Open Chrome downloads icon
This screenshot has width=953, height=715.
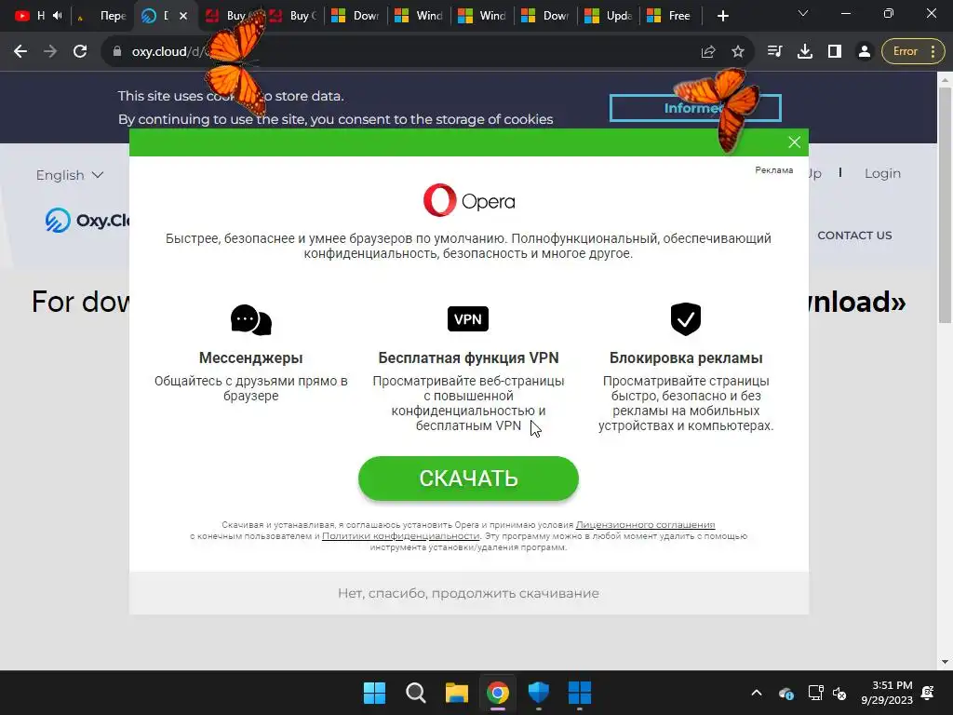805,52
